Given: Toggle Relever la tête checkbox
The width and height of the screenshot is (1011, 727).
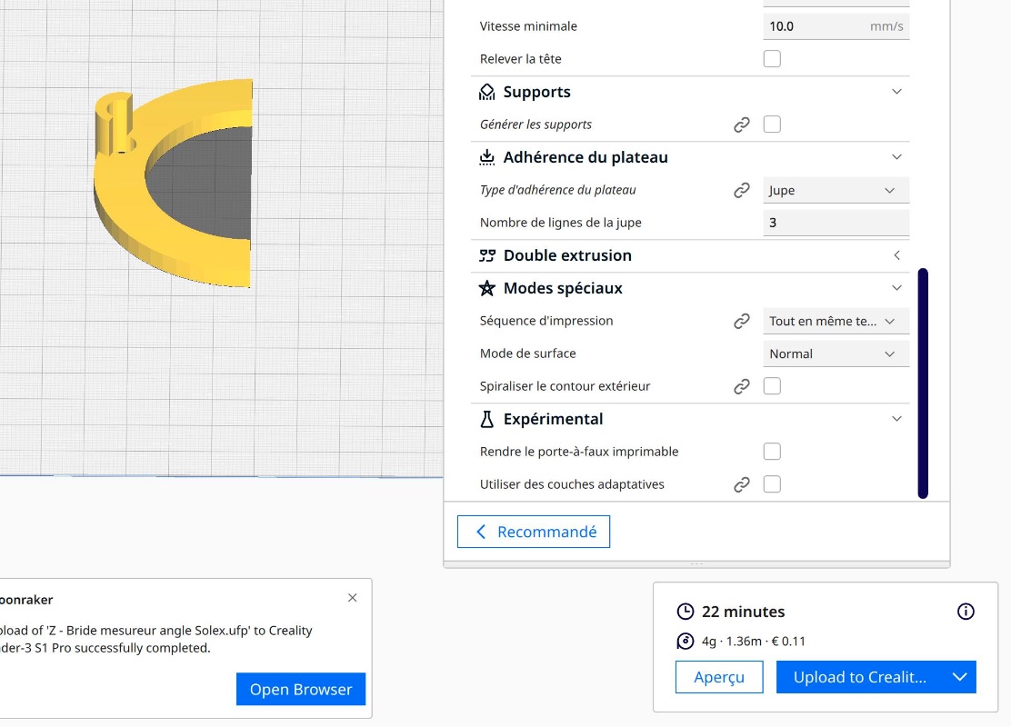Looking at the screenshot, I should click(x=772, y=59).
